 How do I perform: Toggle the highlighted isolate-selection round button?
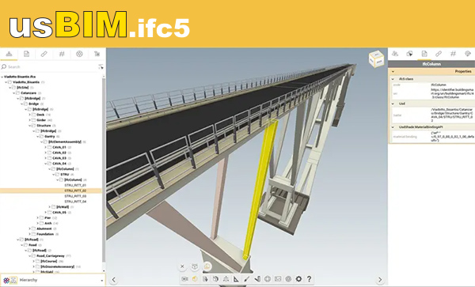click(207, 266)
